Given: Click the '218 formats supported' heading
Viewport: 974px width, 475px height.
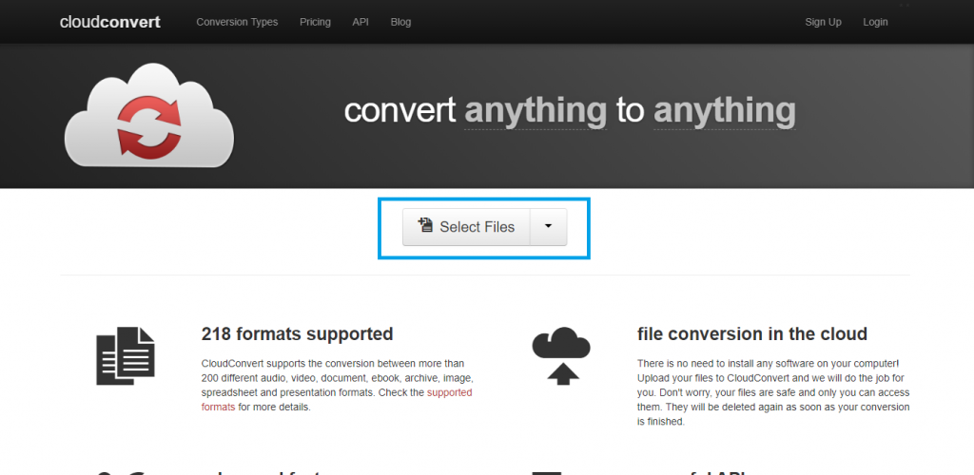Looking at the screenshot, I should tap(297, 333).
